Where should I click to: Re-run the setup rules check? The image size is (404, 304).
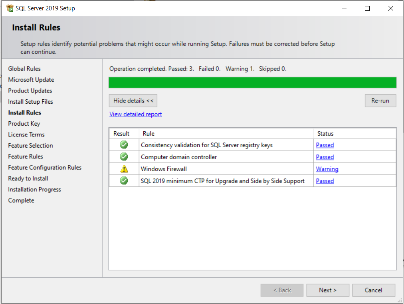point(380,101)
